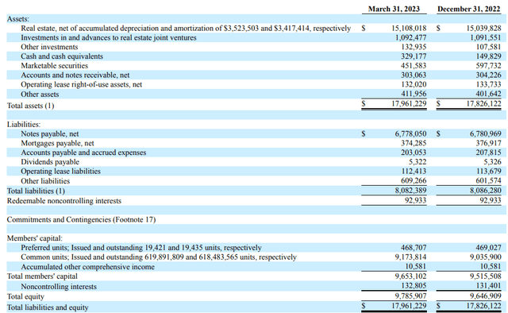Click the Noncontrolling interests label
This screenshot has width=508, height=313.
click(x=59, y=287)
